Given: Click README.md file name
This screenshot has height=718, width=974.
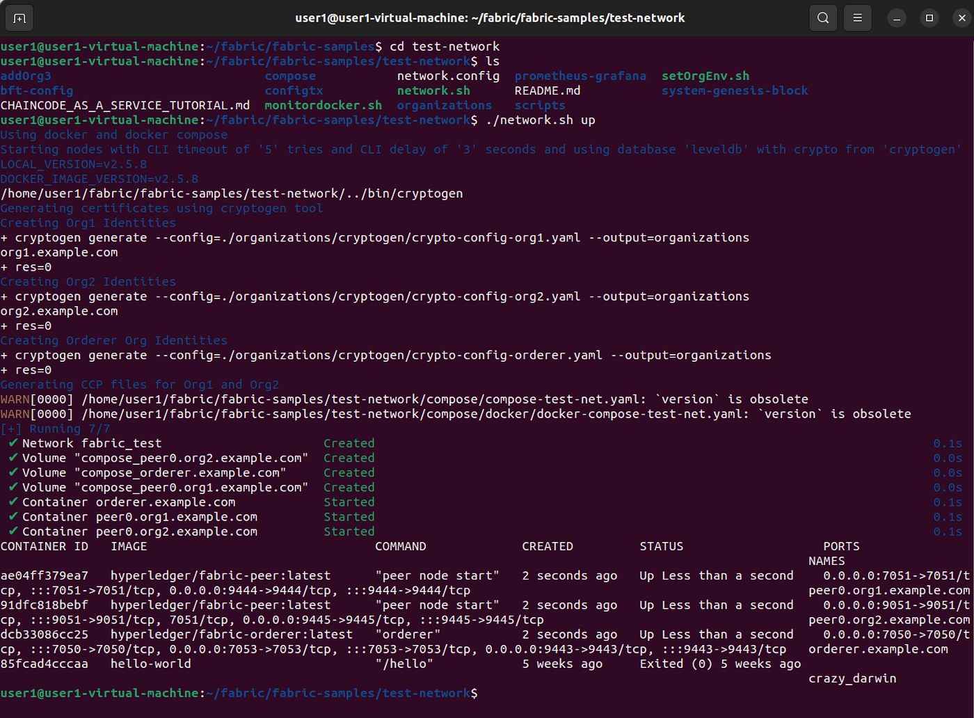Looking at the screenshot, I should click(x=548, y=90).
